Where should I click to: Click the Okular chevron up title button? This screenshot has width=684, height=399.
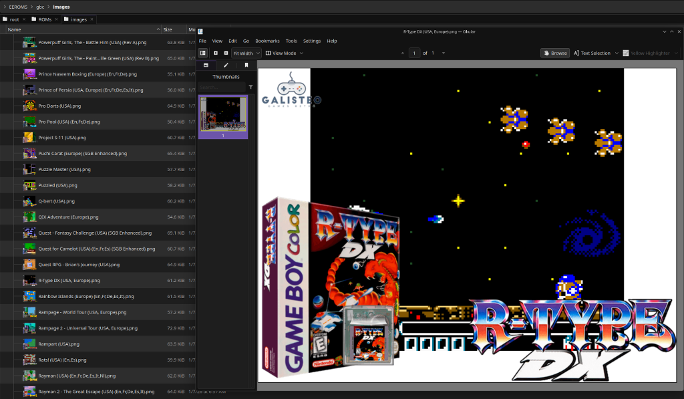[x=672, y=31]
